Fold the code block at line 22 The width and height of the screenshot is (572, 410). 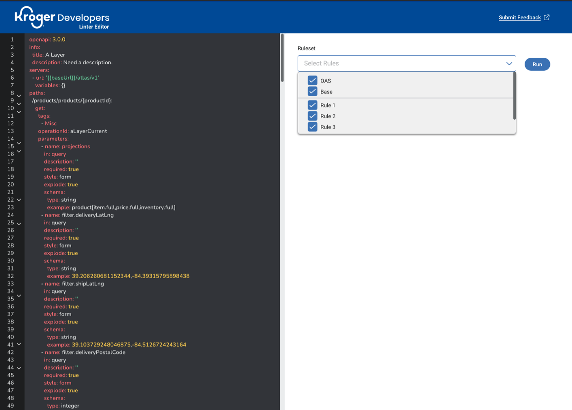pyautogui.click(x=19, y=200)
